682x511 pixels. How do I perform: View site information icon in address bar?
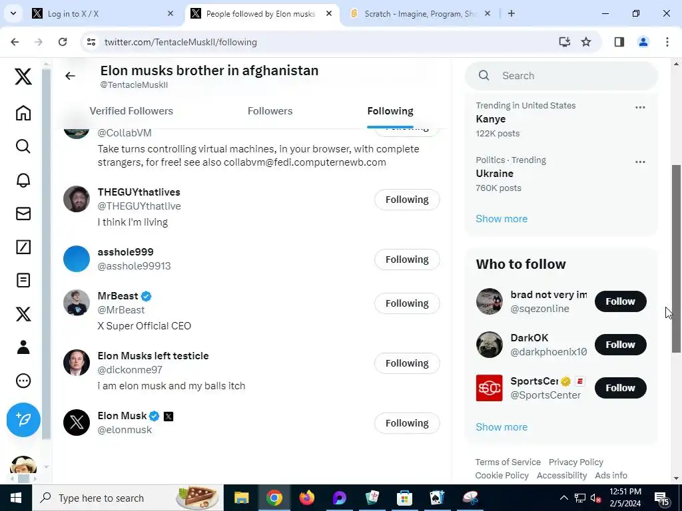pyautogui.click(x=91, y=42)
